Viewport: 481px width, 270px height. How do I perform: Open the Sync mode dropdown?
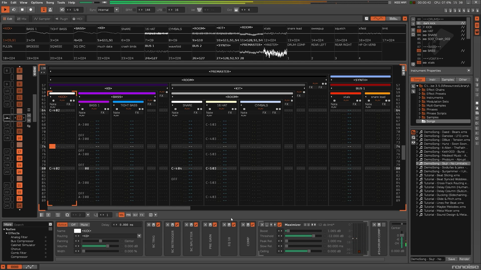116,10
